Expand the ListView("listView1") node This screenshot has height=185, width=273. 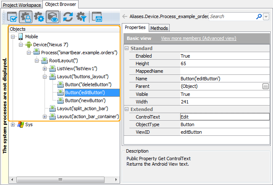click(45, 69)
